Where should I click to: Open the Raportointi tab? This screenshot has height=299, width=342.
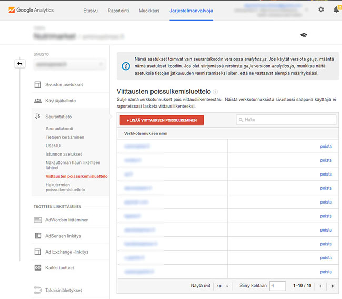(x=118, y=11)
